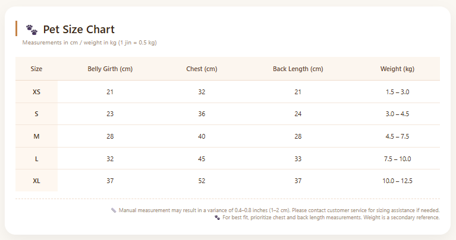This screenshot has height=240, width=456.
Task: Click the small paw icon in fit note
Action: 217,217
